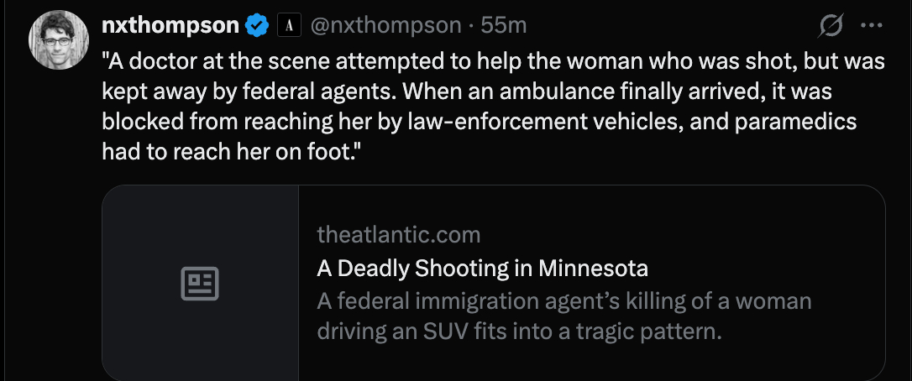Click the display name "nxthompson"

click(170, 26)
